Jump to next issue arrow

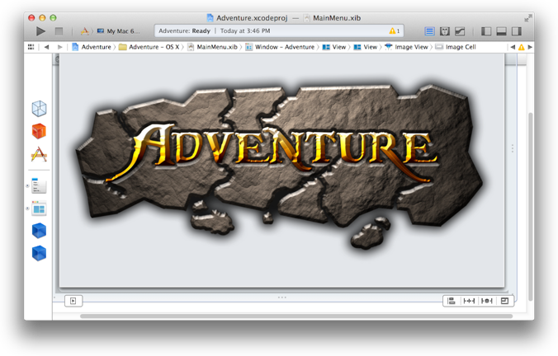pyautogui.click(x=530, y=47)
